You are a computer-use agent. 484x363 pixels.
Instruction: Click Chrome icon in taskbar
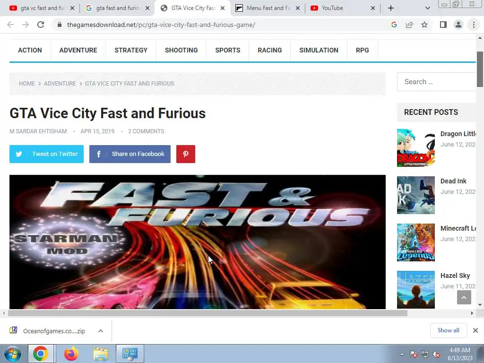[41, 354]
